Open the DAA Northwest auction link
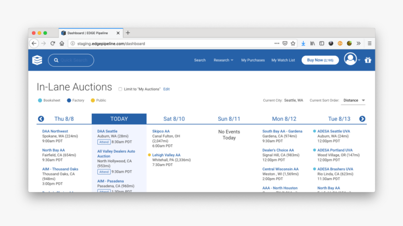The width and height of the screenshot is (403, 226). tap(55, 131)
